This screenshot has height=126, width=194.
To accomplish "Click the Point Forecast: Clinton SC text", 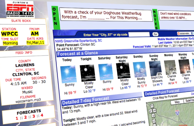I will (x=76, y=45).
